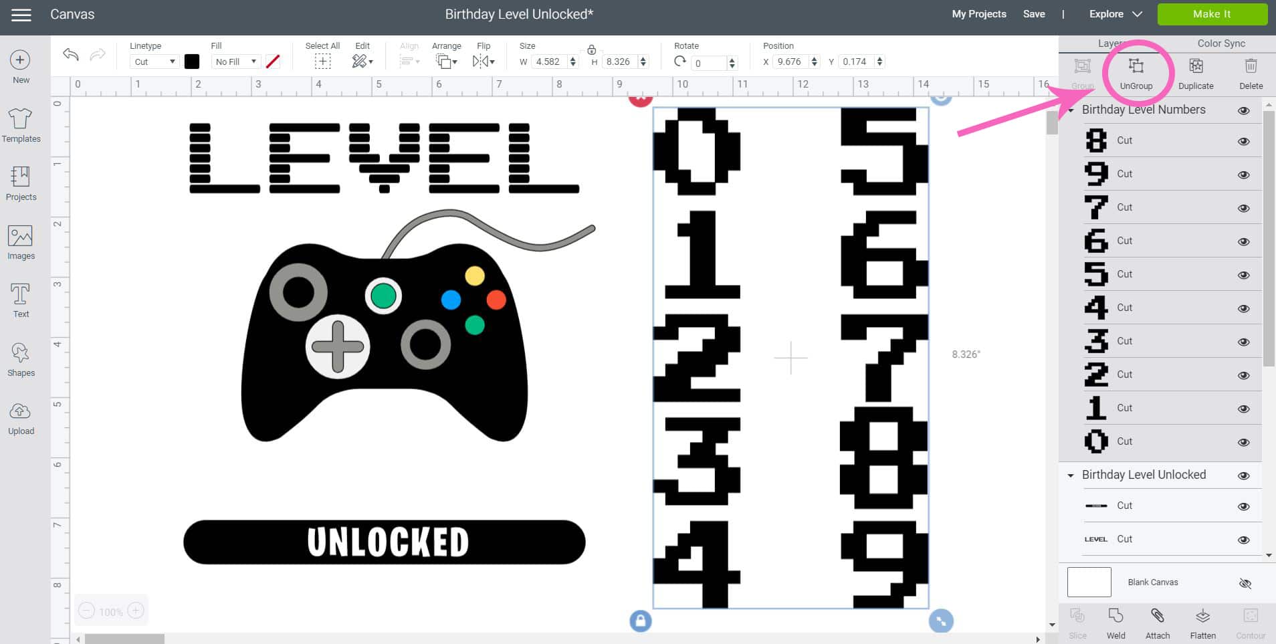Open the Images library
This screenshot has width=1276, height=644.
21,243
